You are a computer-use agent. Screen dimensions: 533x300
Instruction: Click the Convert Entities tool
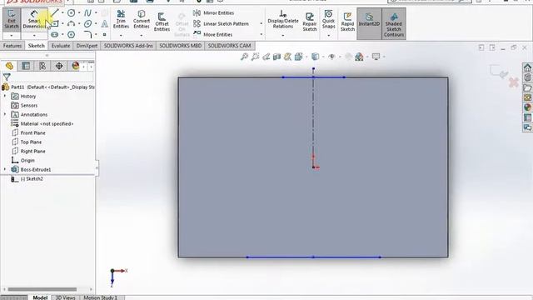pyautogui.click(x=142, y=20)
